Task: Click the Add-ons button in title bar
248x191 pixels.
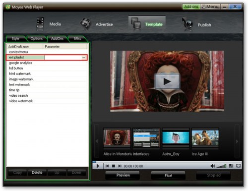Action: click(x=191, y=6)
